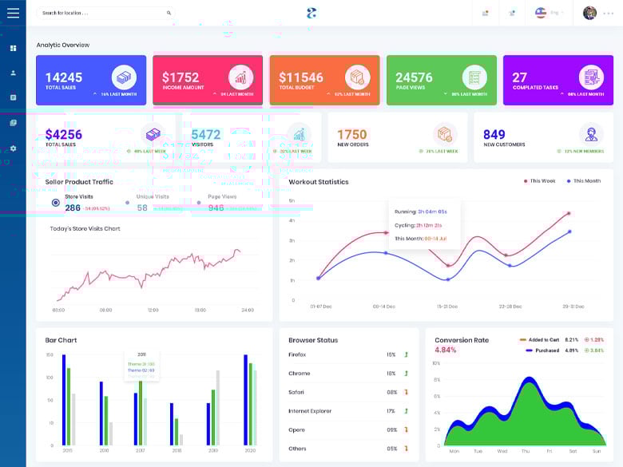Select the Page Views radio option
The image size is (623, 467).
(199, 203)
